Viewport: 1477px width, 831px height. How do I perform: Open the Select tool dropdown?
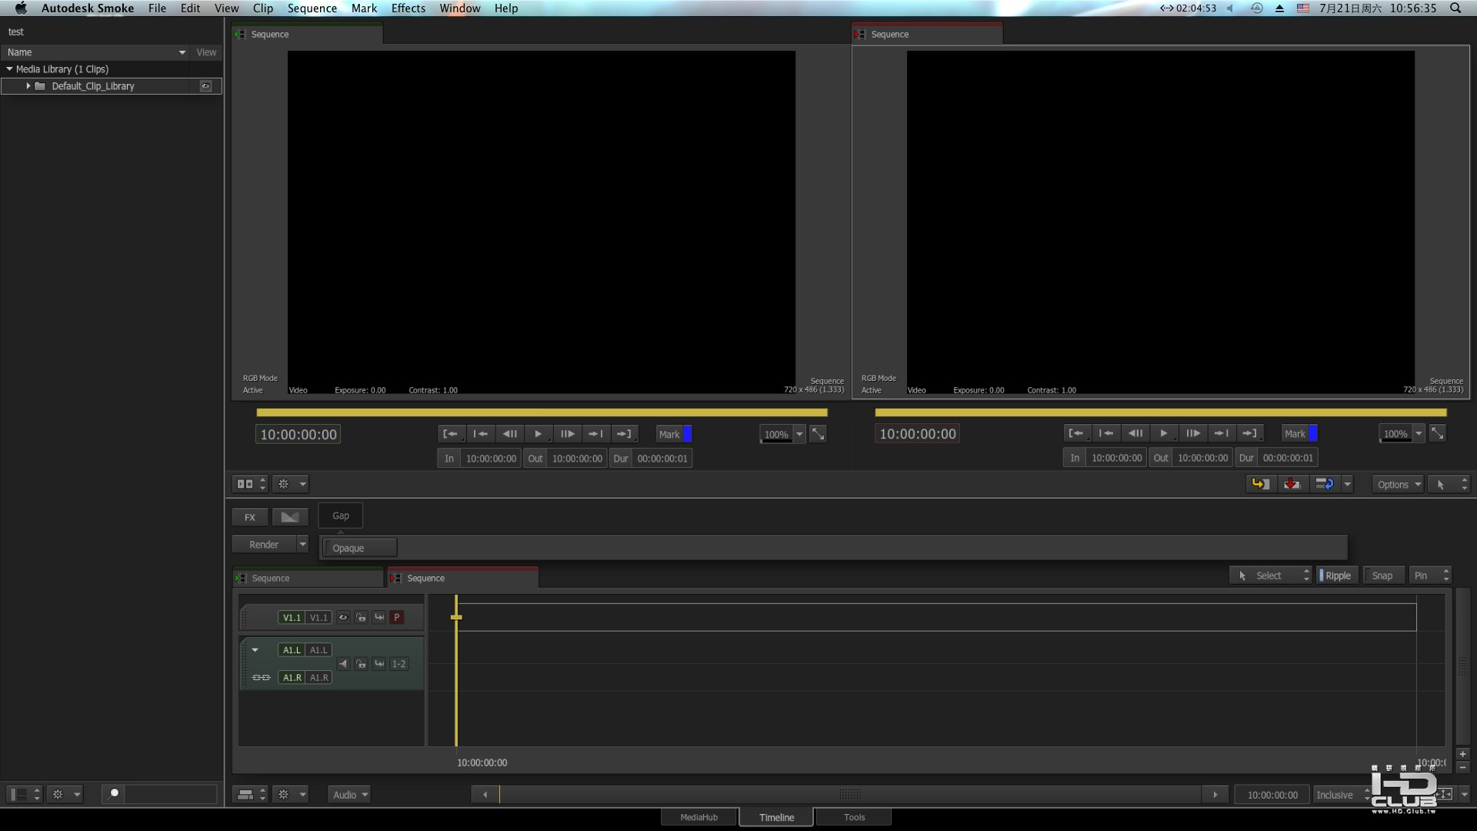[x=1270, y=576]
